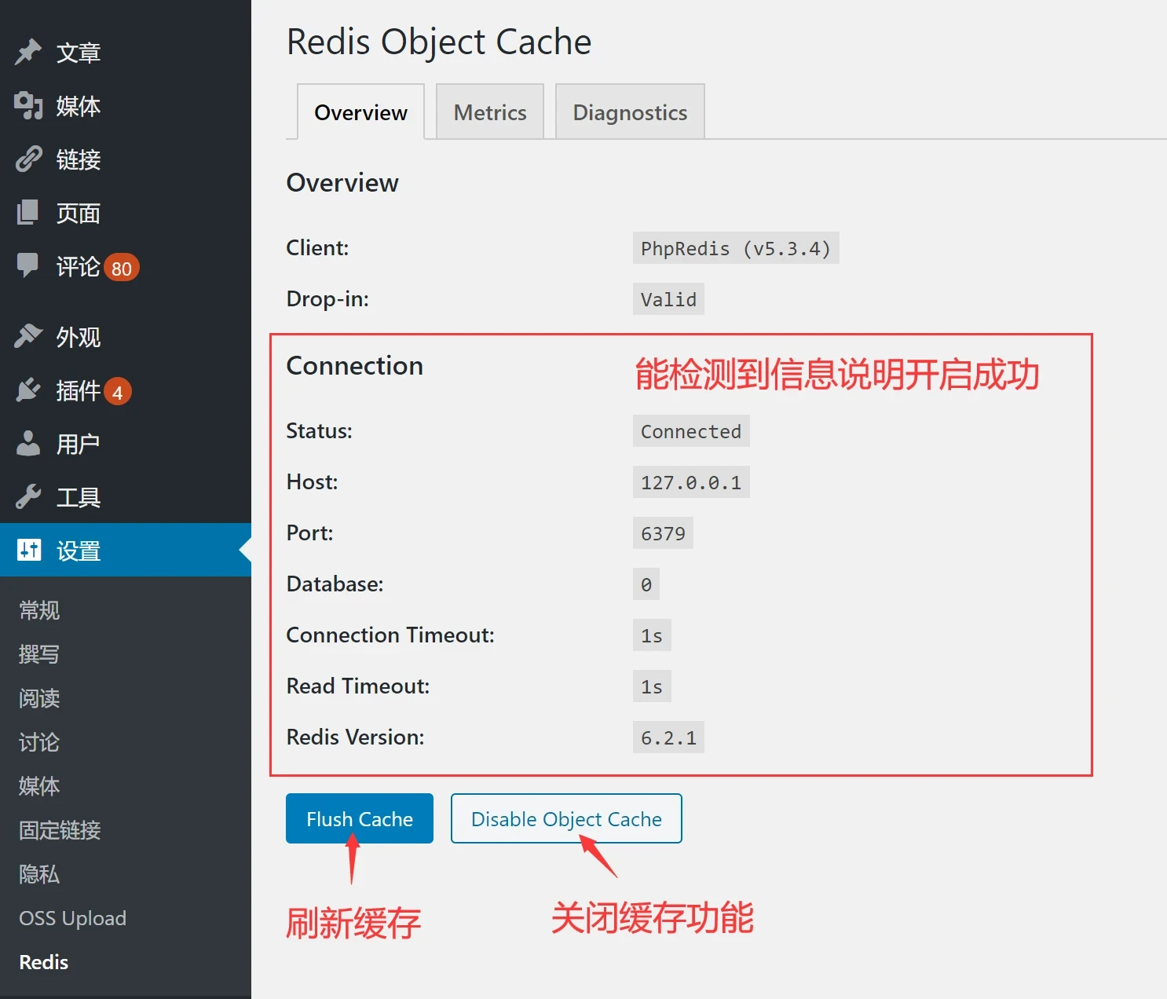Select 常规 in the settings submenu
This screenshot has height=999, width=1167.
38,610
